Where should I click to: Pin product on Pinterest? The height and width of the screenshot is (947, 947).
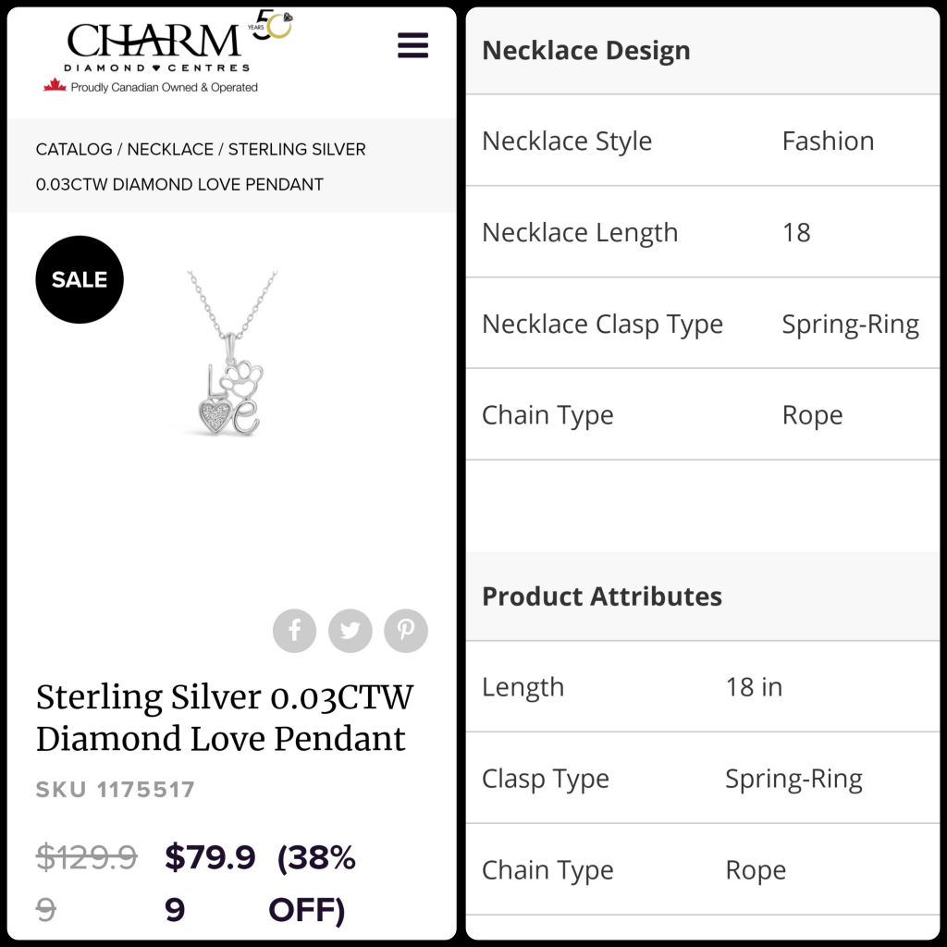click(406, 631)
